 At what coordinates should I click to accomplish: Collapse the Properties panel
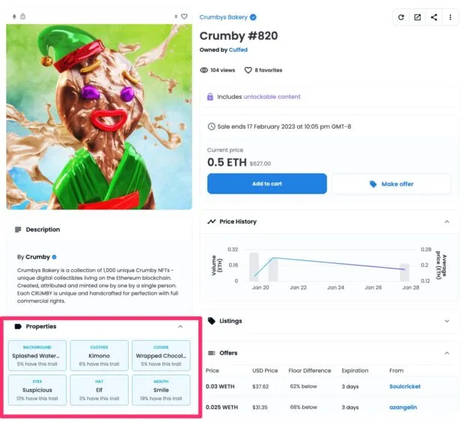tap(180, 327)
